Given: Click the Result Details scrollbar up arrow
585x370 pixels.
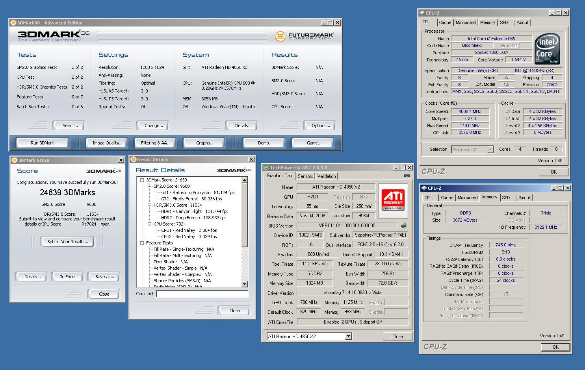Looking at the screenshot, I should point(244,180).
